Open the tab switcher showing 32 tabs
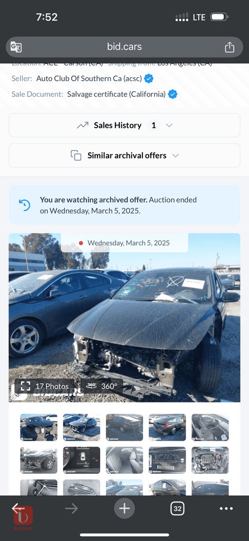The width and height of the screenshot is (249, 541). click(177, 508)
